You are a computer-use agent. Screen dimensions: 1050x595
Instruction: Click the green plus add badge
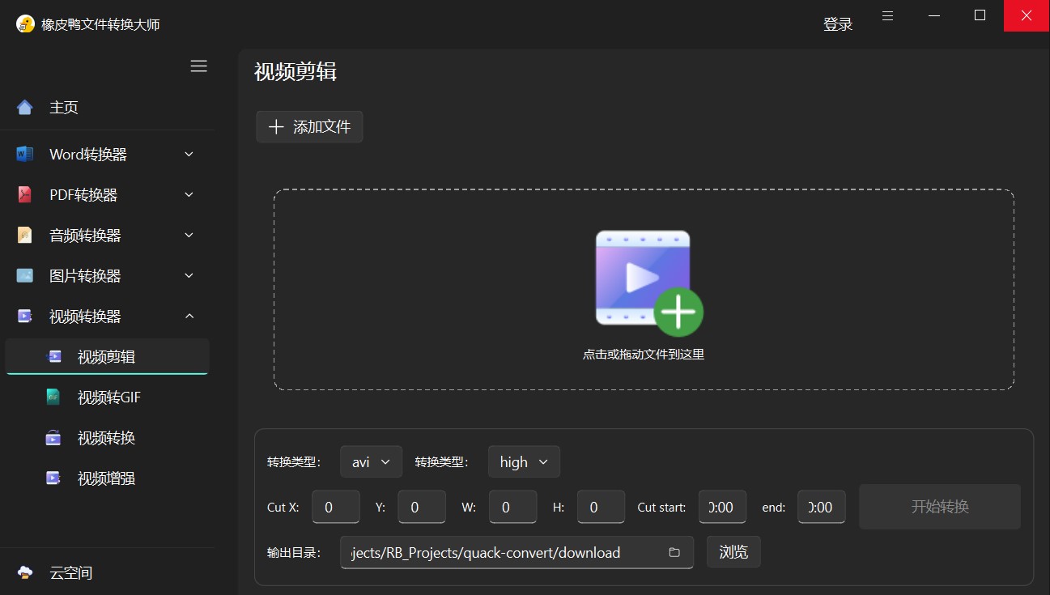678,312
